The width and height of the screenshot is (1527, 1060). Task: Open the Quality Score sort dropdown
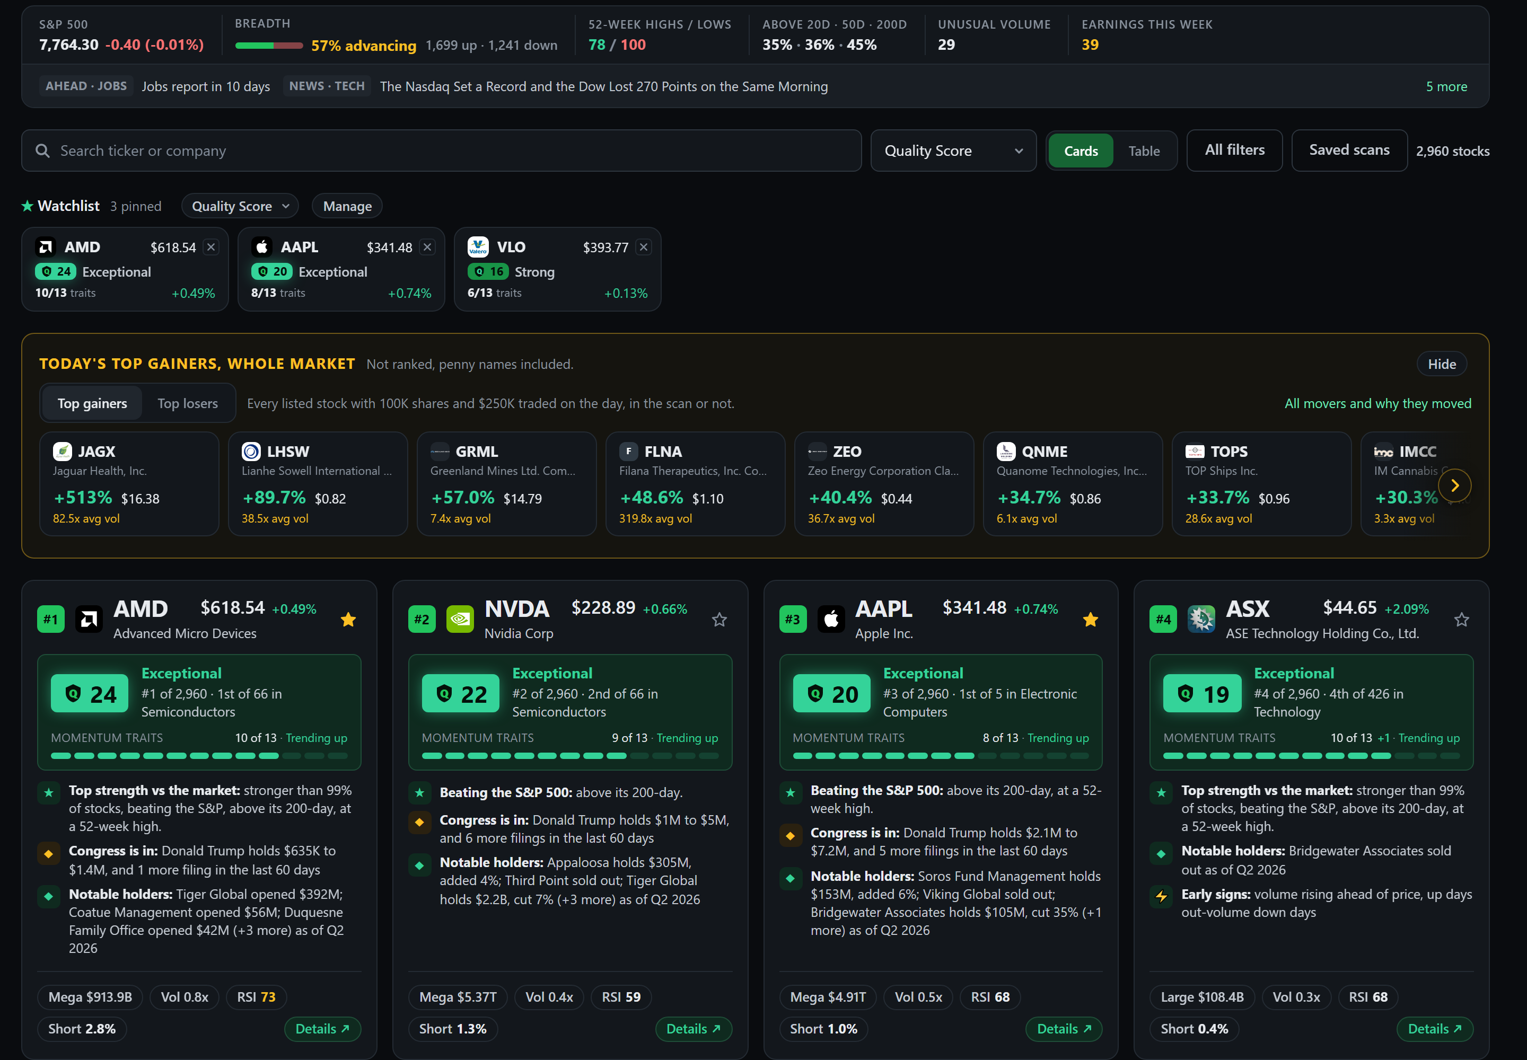953,151
